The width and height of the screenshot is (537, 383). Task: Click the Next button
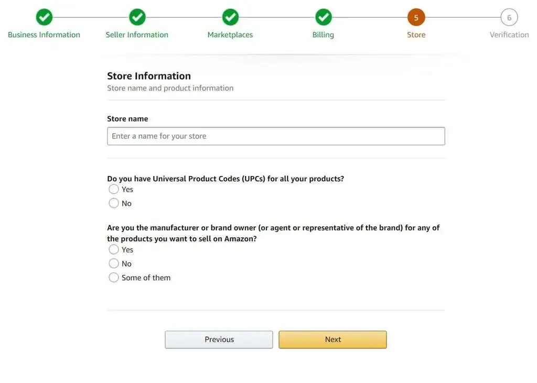coord(332,339)
